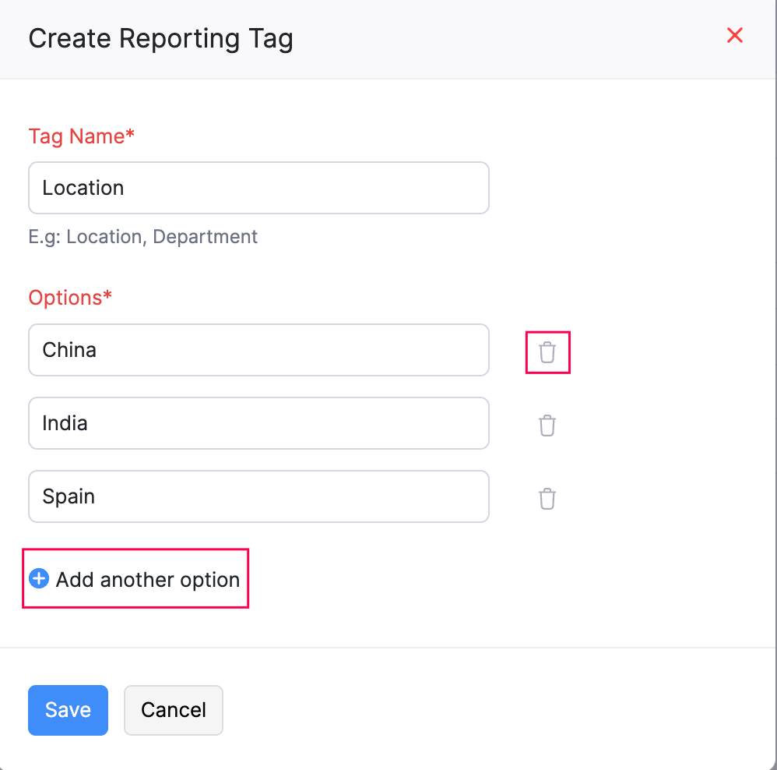
Task: Cancel creating the reporting tag
Action: 173,710
